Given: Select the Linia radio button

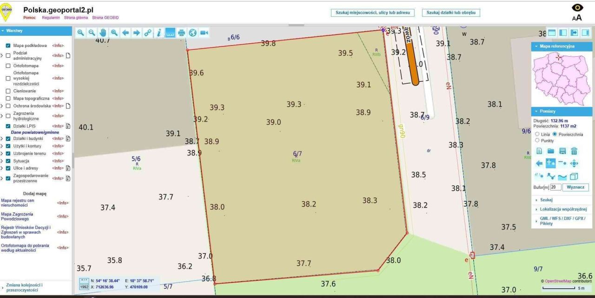Looking at the screenshot, I should (538, 134).
